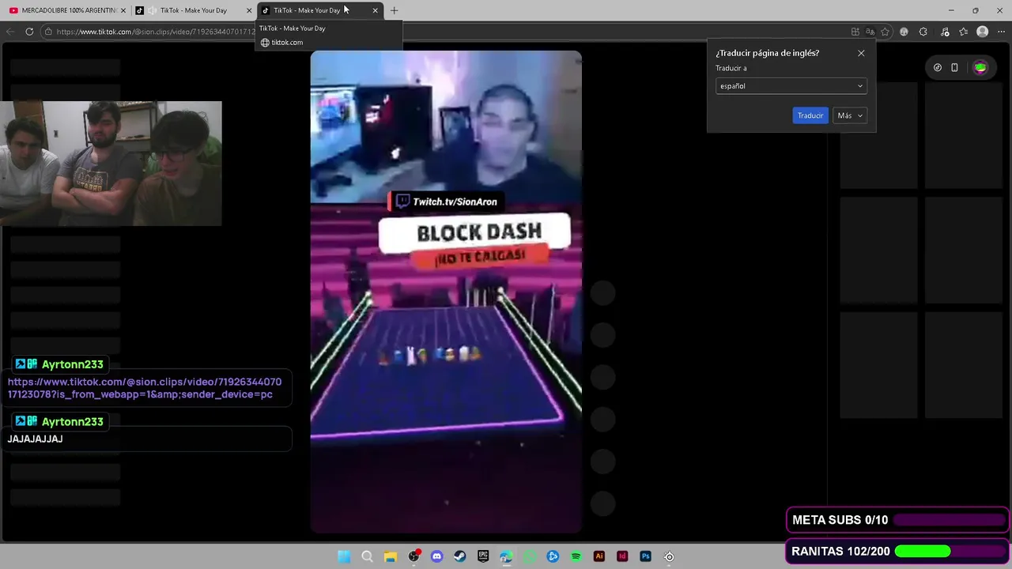Viewport: 1012px width, 569px height.
Task: Select the active TikTok - Make Your Day tab
Action: point(320,10)
